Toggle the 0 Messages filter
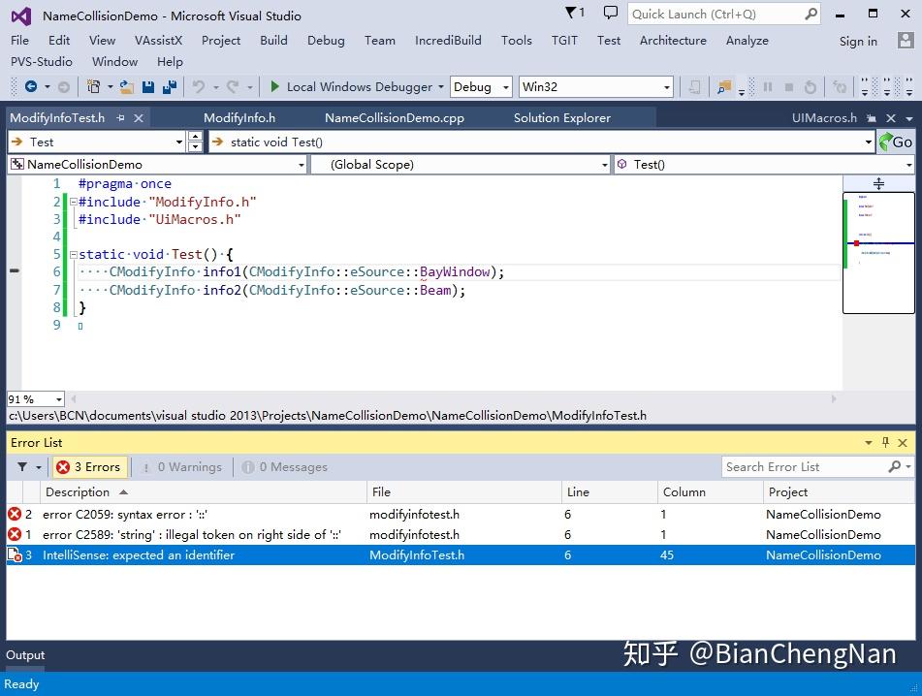Viewport: 922px width, 696px height. point(284,466)
